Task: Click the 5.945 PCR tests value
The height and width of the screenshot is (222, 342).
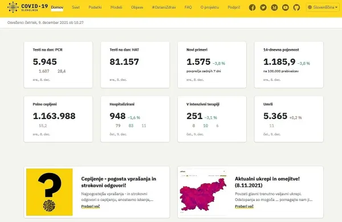Action: (44, 62)
